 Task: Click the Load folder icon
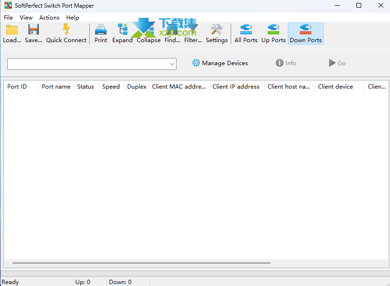click(x=12, y=30)
